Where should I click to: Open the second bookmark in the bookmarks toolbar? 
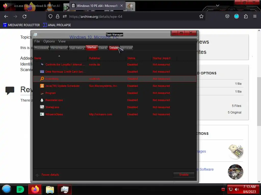click(57, 25)
